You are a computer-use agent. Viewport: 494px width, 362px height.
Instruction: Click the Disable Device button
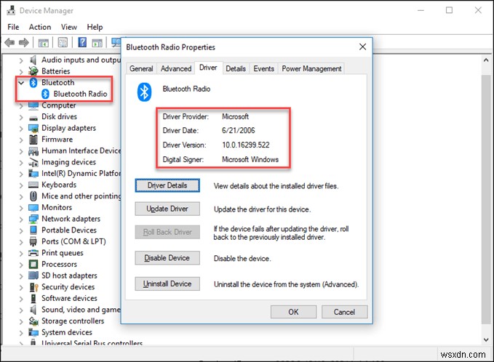pyautogui.click(x=167, y=258)
